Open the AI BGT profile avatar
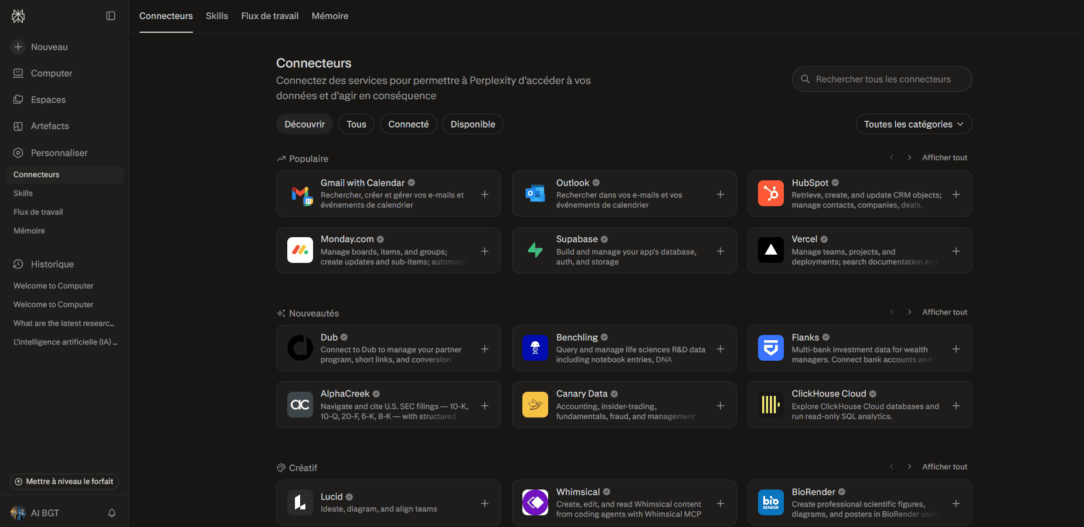The width and height of the screenshot is (1084, 527). point(18,513)
